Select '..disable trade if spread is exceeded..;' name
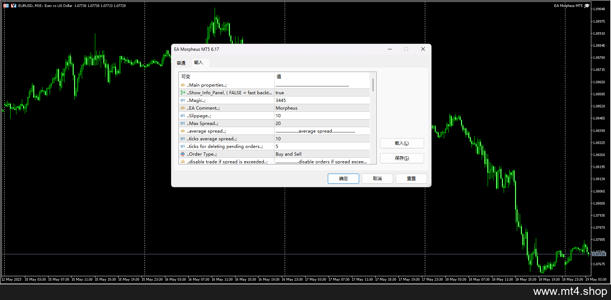Screen dimensions: 611x300 227,162
